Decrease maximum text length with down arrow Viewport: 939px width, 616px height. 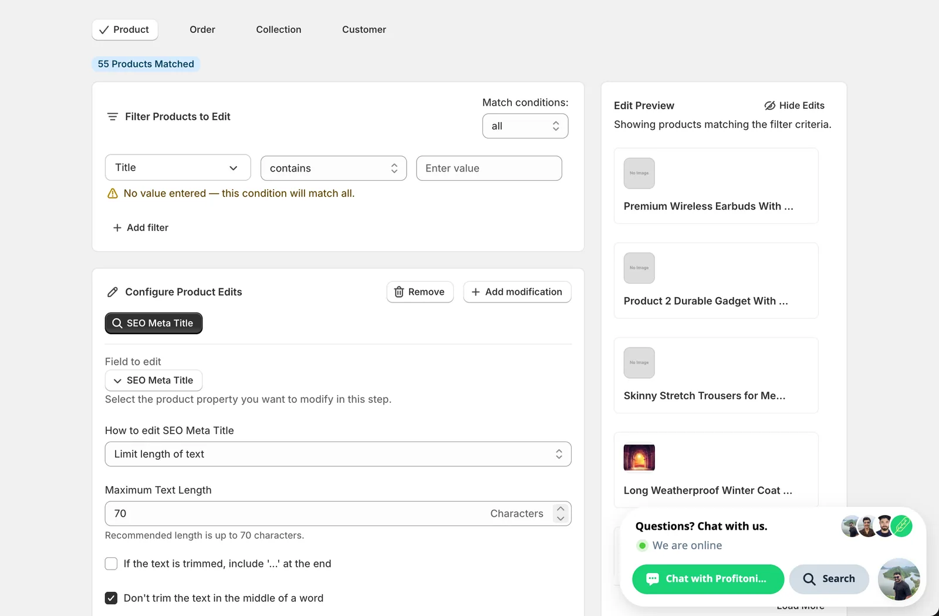560,519
